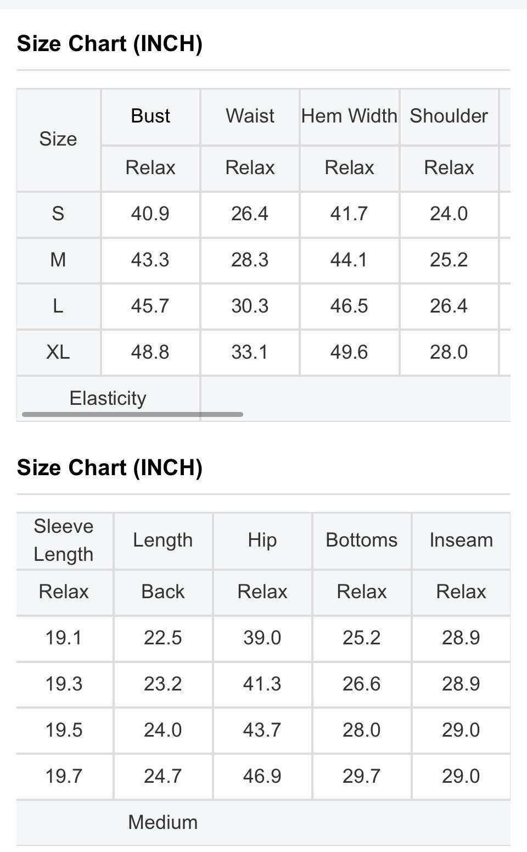This screenshot has height=852, width=527.
Task: Click the Bust column header
Action: click(150, 116)
